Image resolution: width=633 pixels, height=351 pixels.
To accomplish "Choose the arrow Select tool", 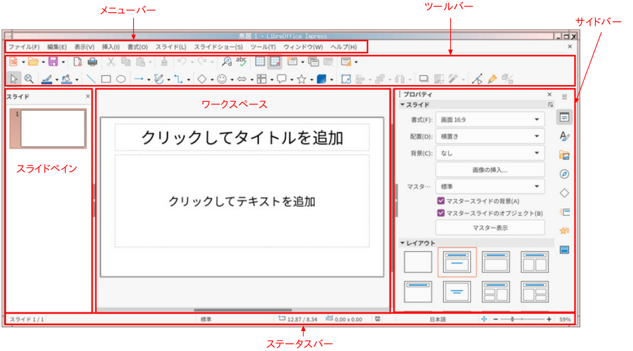I will tap(14, 79).
